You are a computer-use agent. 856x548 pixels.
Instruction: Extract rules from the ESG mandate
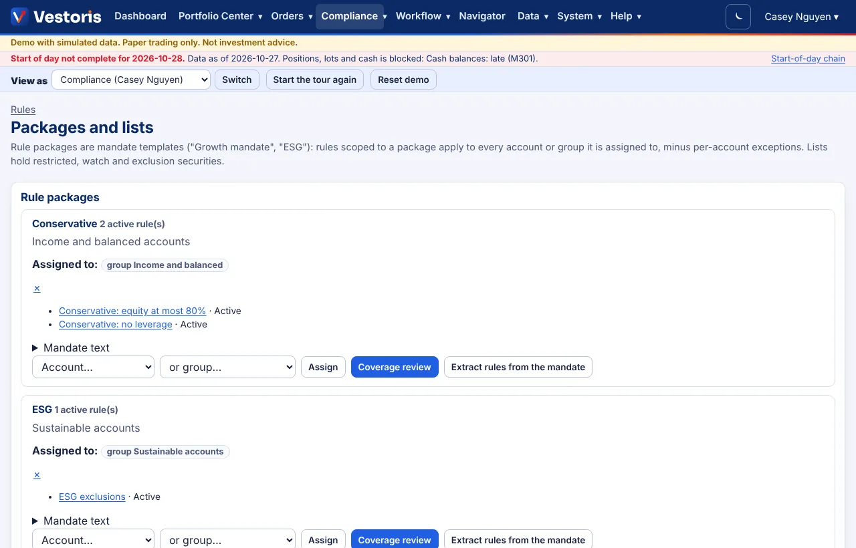coord(518,540)
